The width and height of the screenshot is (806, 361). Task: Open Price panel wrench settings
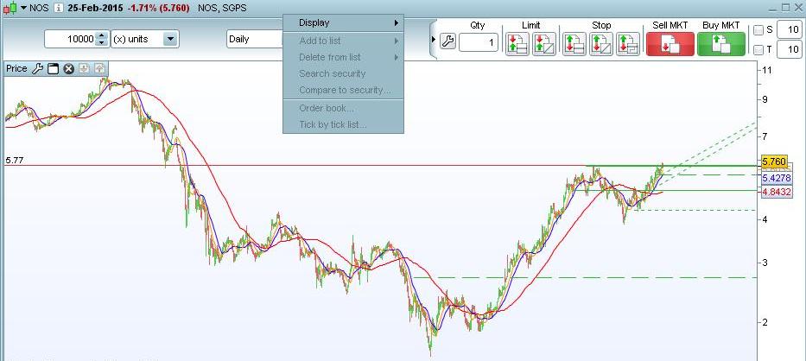[x=38, y=68]
